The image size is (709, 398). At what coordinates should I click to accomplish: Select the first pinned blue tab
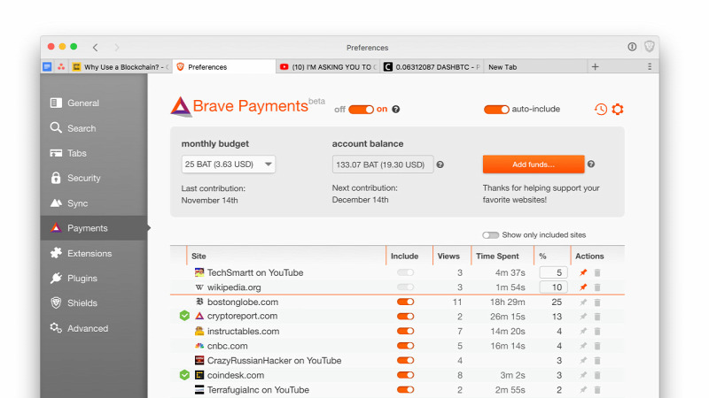click(x=47, y=67)
